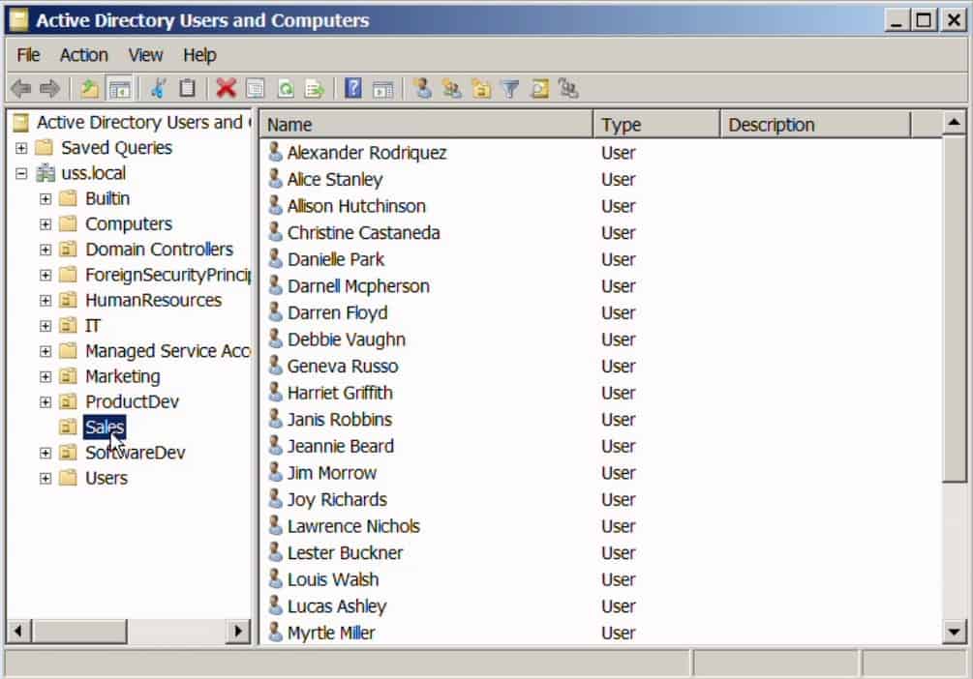Click the user icon next to Geneva Russo
The image size is (973, 679).
point(275,366)
